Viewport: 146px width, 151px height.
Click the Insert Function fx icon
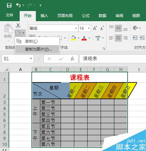(72, 59)
